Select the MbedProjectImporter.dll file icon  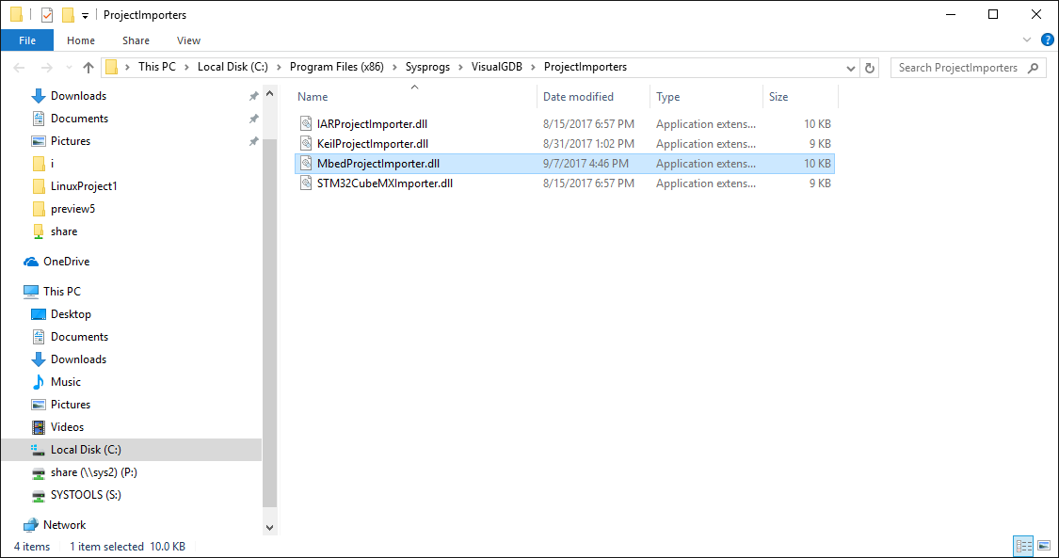coord(306,164)
